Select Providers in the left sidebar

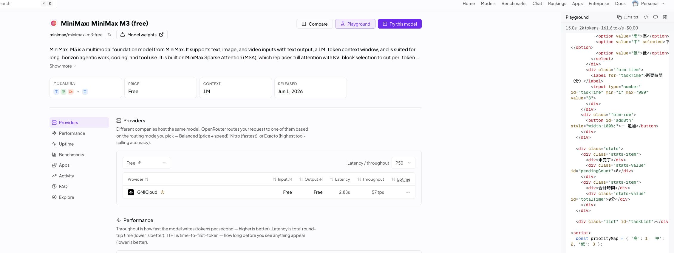(x=79, y=123)
